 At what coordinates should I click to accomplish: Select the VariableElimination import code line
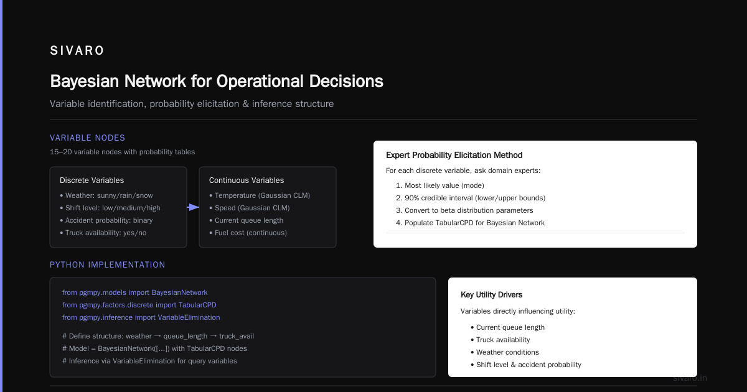141,317
